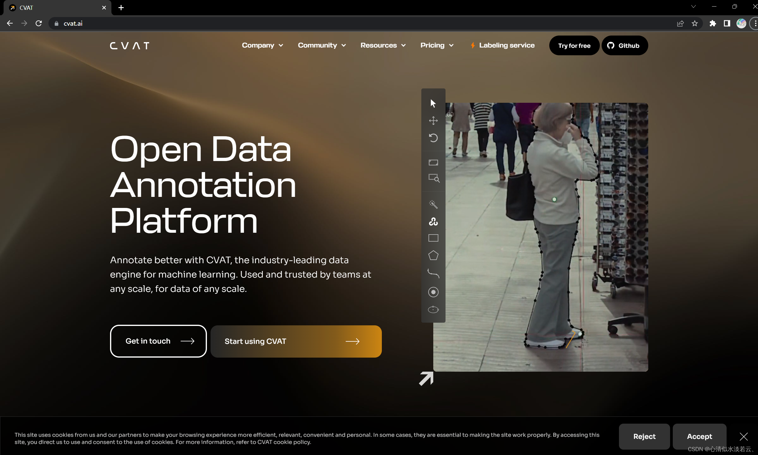Select the move/drag tool

pyautogui.click(x=433, y=120)
